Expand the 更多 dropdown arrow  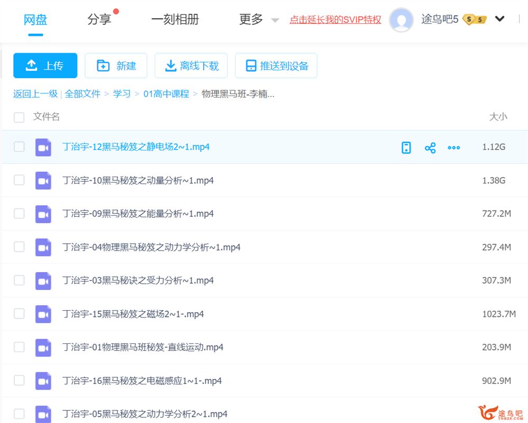coord(275,20)
